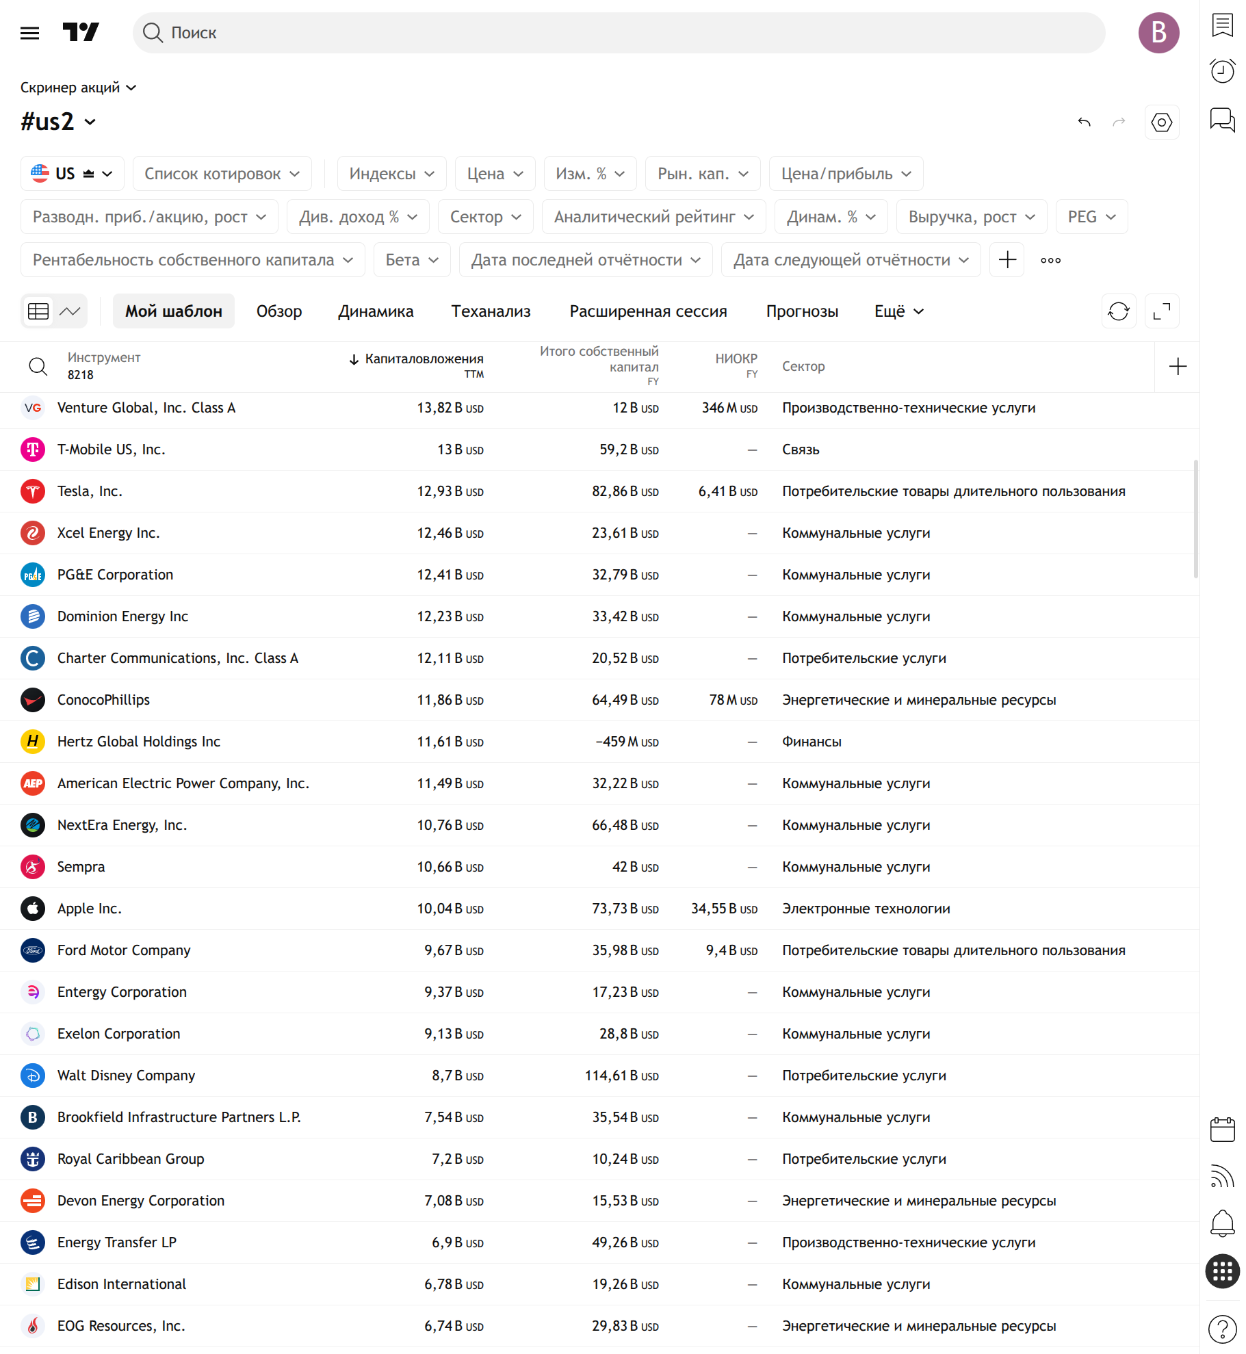Open the #us2 screen name dropdown

coord(57,122)
